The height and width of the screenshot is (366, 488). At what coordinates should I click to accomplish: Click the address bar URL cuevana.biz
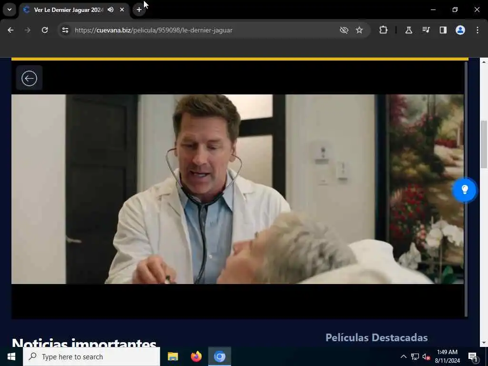153,30
